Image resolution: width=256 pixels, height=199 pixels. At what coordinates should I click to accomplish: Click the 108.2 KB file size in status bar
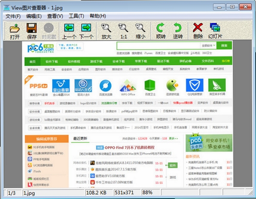96,193
